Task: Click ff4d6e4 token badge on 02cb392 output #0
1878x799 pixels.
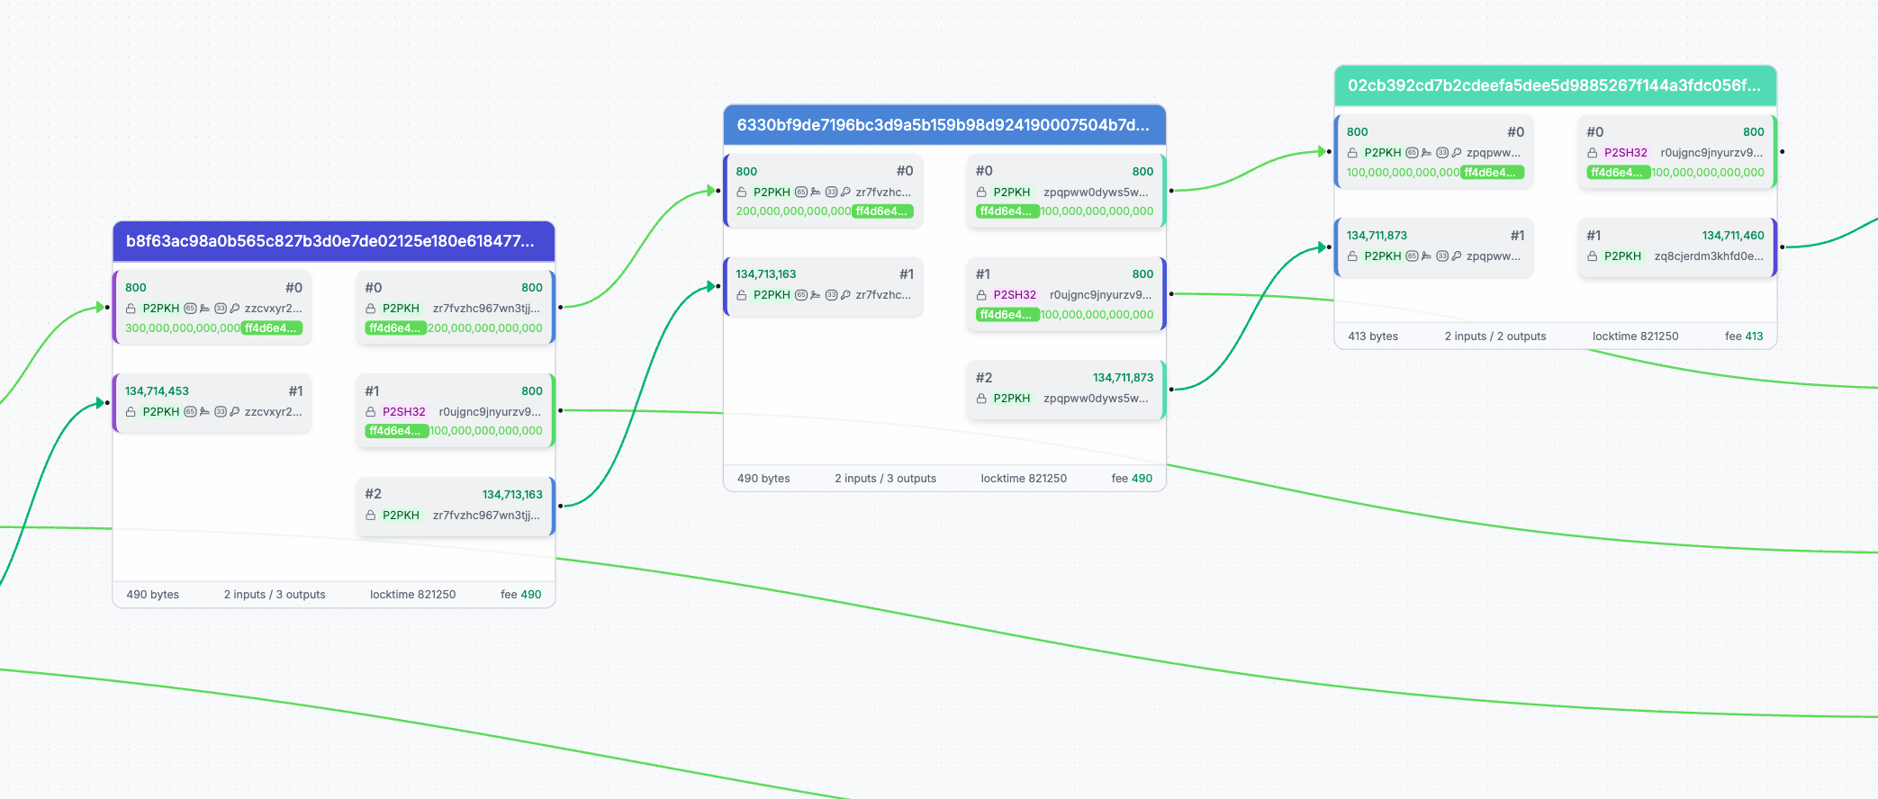Action: pyautogui.click(x=1618, y=173)
